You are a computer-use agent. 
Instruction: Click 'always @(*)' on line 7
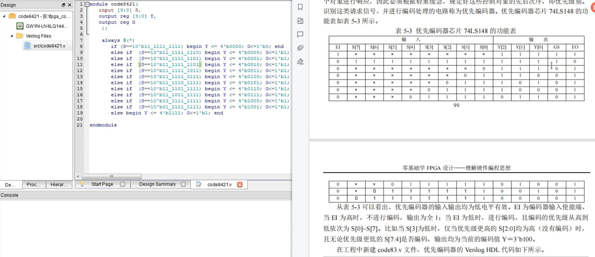point(118,40)
